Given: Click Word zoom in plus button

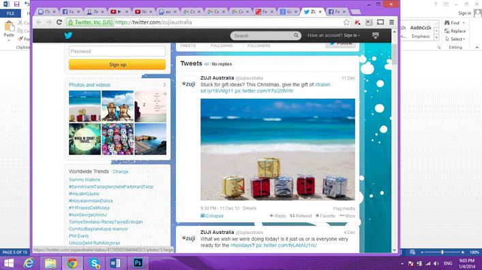Looking at the screenshot, I should (463, 252).
